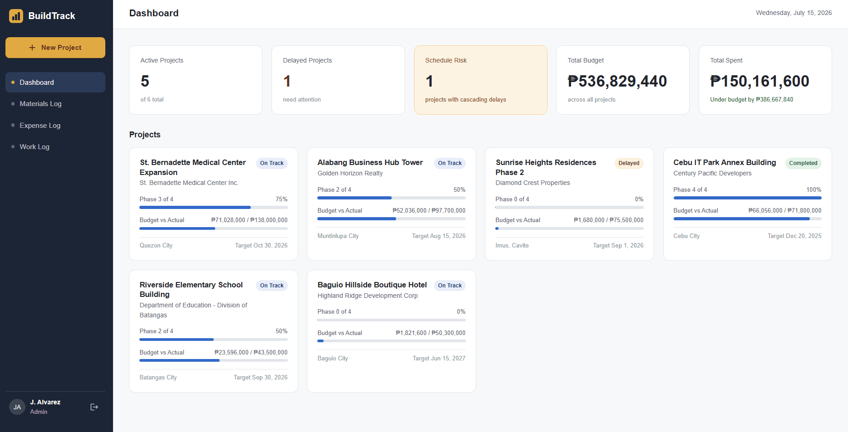848x432 pixels.
Task: Click 'Target Dec 20, 2025' on Cebu card
Action: pos(794,236)
